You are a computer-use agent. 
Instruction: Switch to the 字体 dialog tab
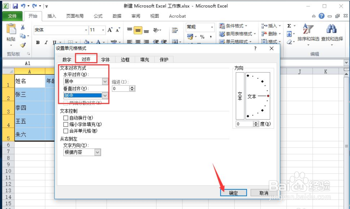(105, 59)
